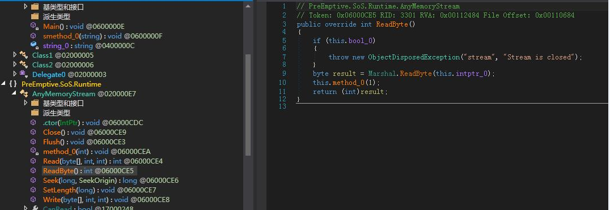This screenshot has height=210, width=610.
Task: Click the class icon beside Class2
Action: pos(24,65)
